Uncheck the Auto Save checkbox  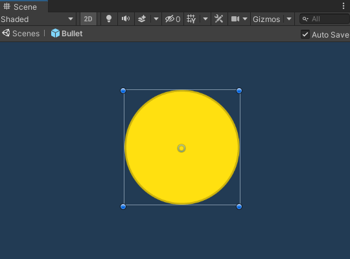(x=305, y=34)
